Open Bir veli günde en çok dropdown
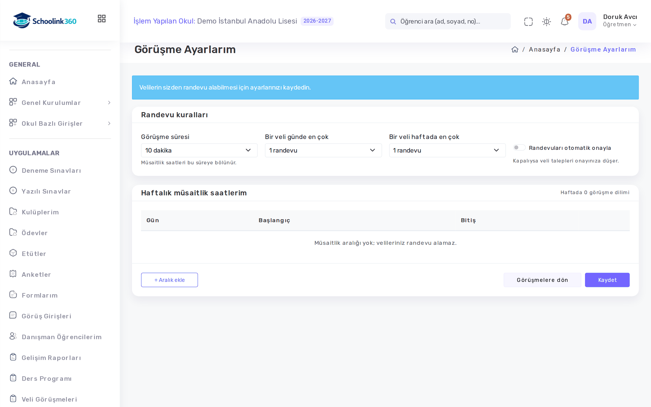651x407 pixels. [x=323, y=150]
